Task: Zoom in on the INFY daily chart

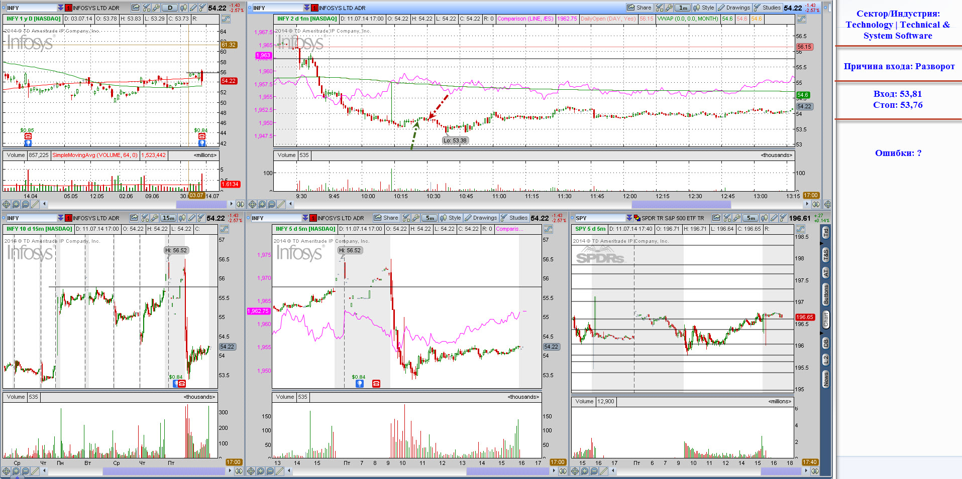Action: [x=16, y=204]
